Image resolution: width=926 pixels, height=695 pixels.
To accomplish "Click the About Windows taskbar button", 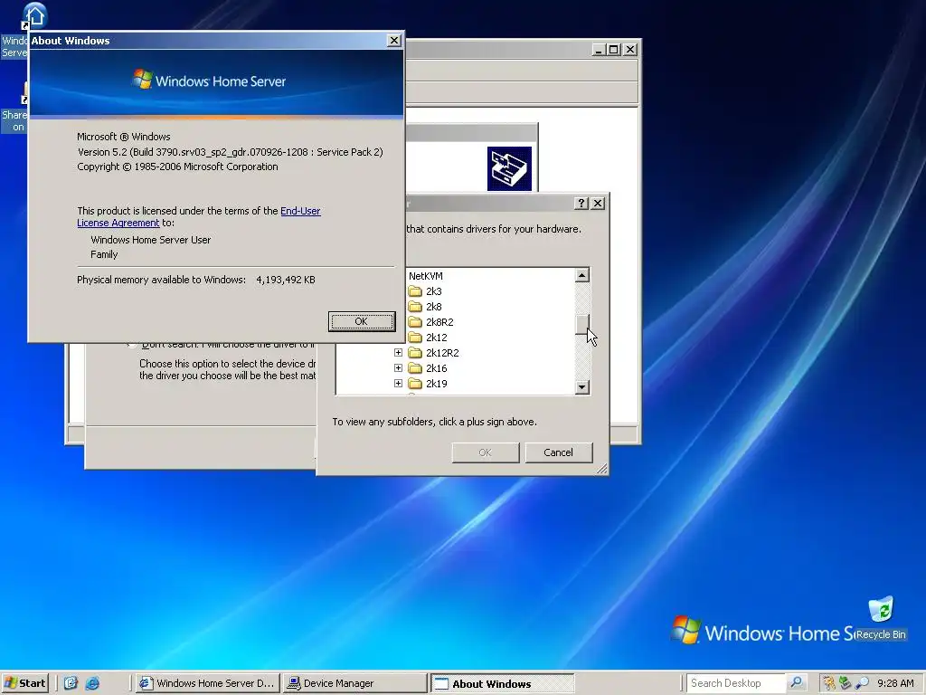I will [502, 684].
